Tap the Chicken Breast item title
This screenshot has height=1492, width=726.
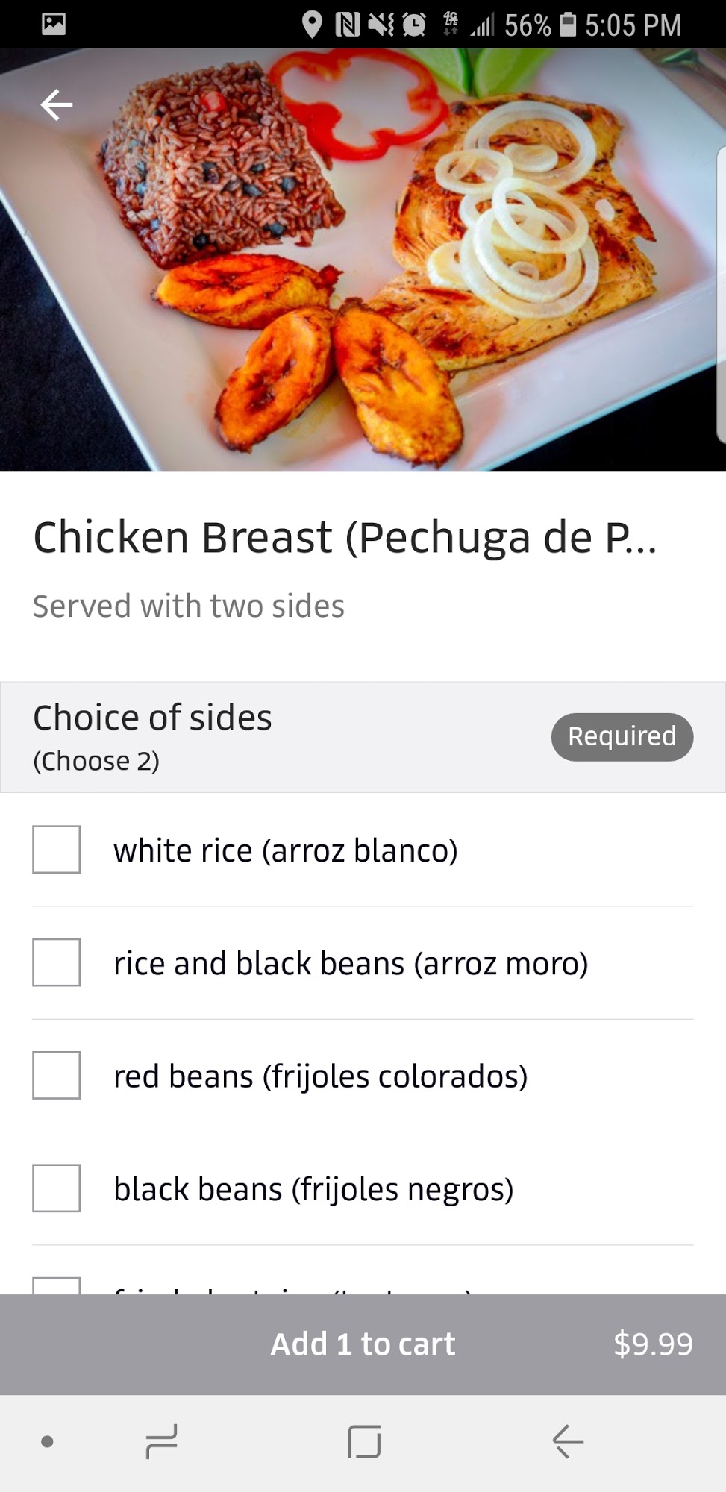point(345,537)
